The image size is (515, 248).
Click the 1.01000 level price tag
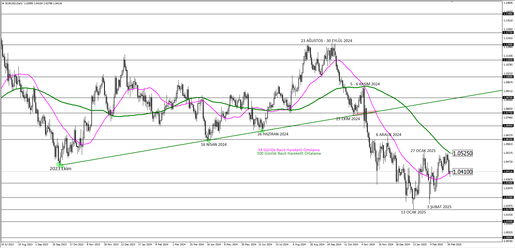tap(508, 222)
